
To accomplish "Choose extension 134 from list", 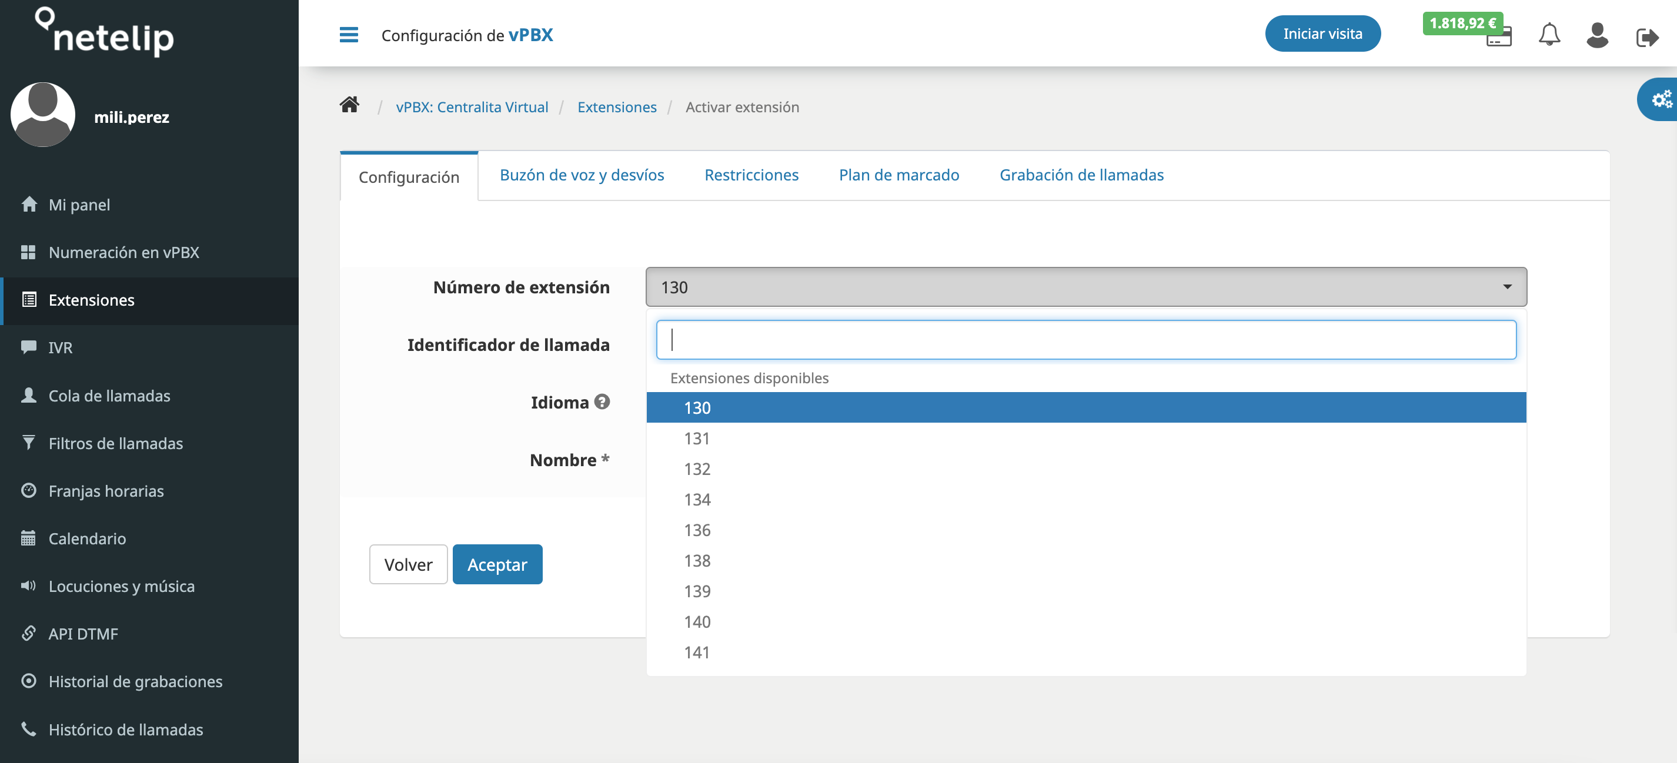I will [x=1086, y=498].
